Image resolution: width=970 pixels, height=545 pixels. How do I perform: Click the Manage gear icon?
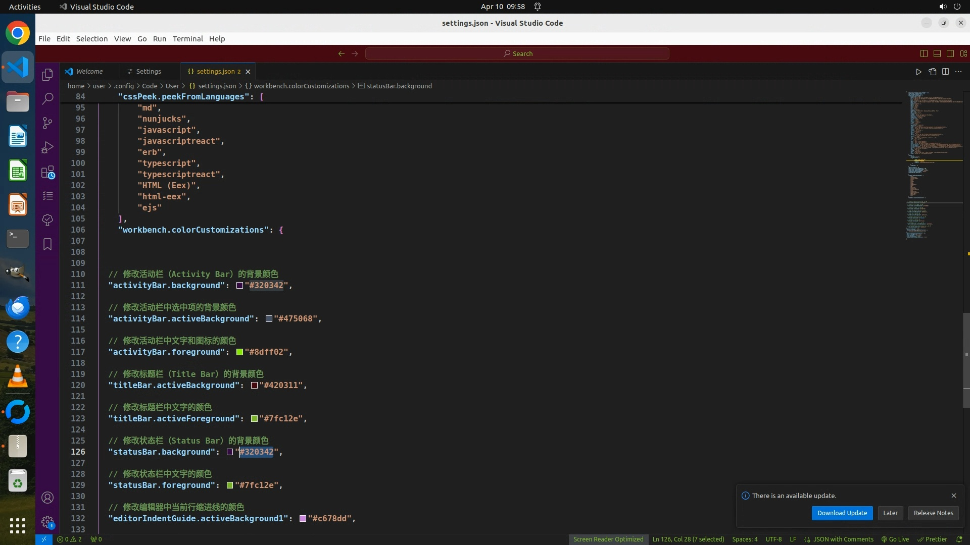click(x=47, y=521)
